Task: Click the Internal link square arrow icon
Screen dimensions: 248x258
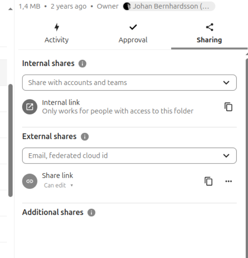Action: tap(29, 107)
